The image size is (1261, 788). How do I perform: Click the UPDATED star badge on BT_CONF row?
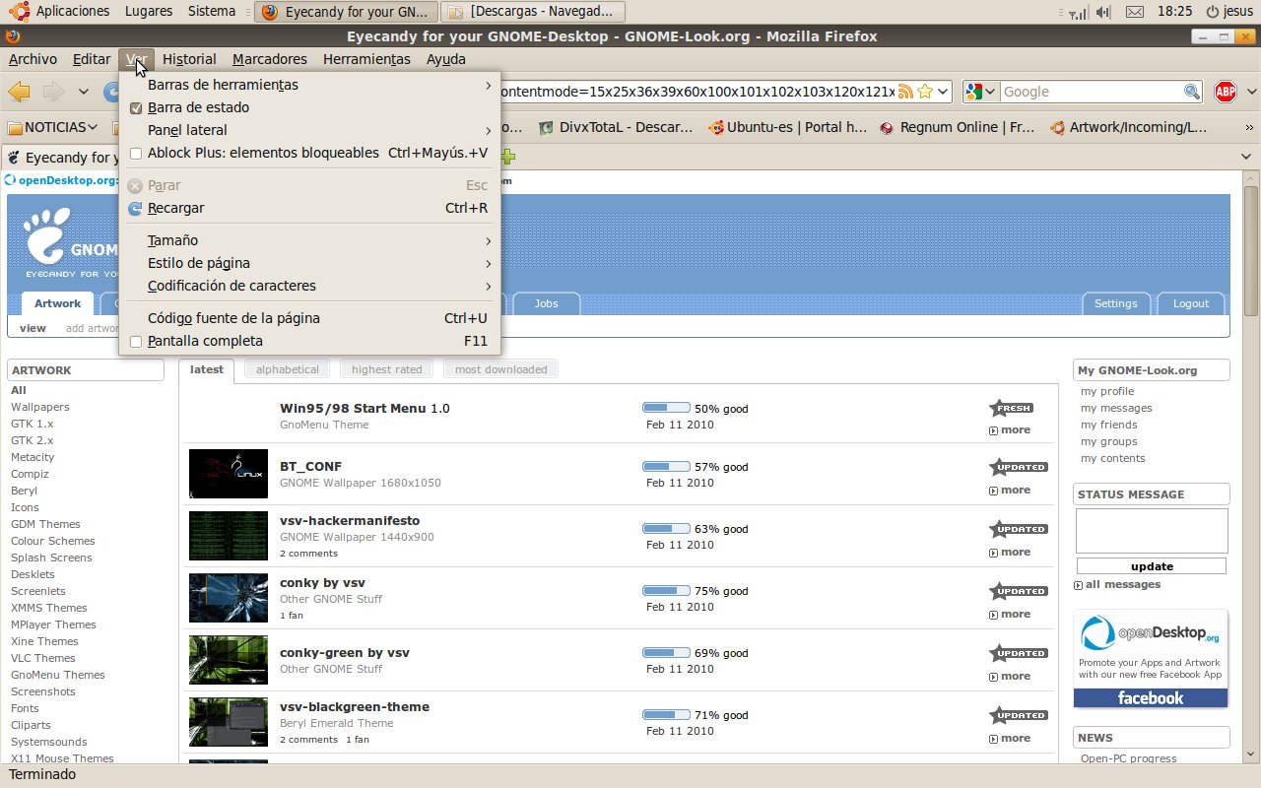click(1019, 467)
